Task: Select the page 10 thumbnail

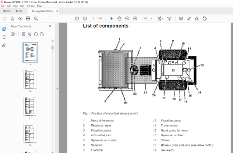Action: pyautogui.click(x=30, y=80)
